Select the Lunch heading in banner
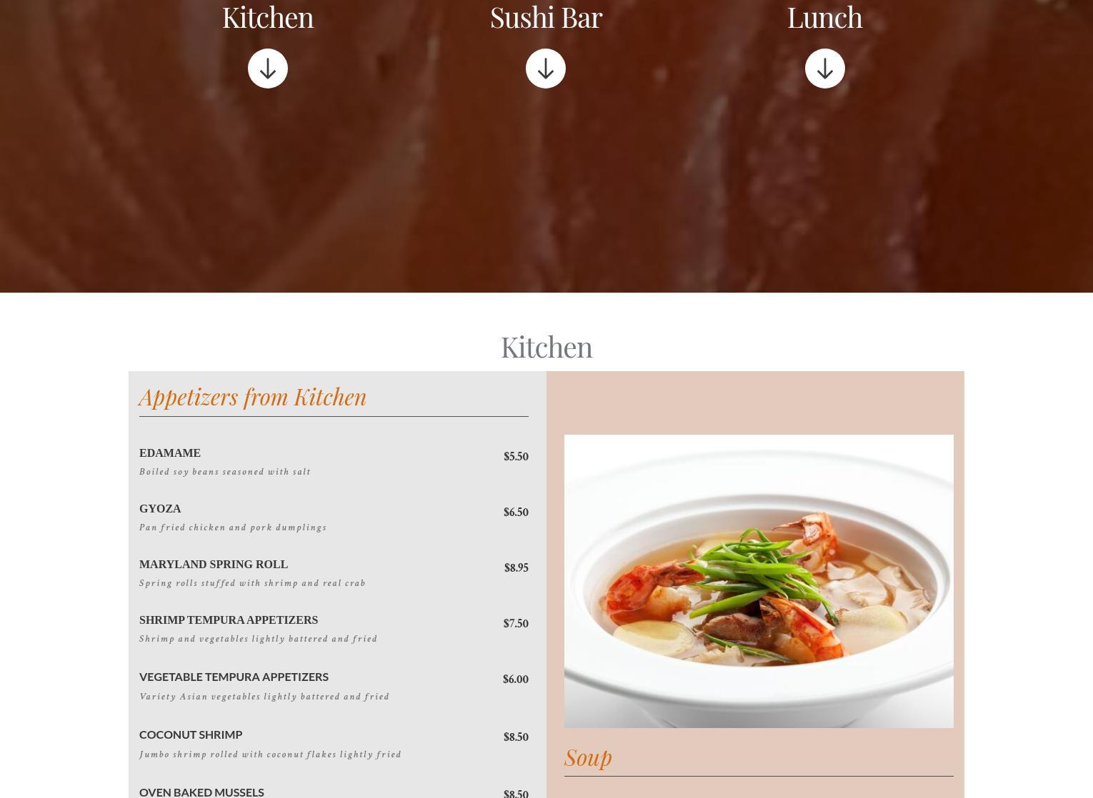1093x798 pixels. [x=825, y=17]
